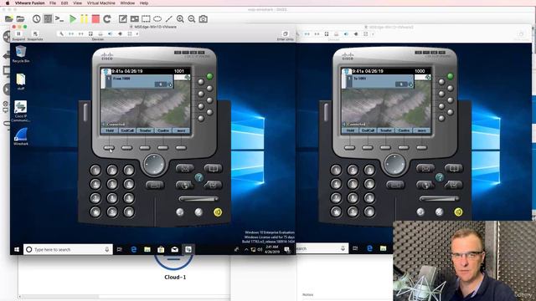Select the add note tool
Screen dimensions: 536x301
pos(123,18)
